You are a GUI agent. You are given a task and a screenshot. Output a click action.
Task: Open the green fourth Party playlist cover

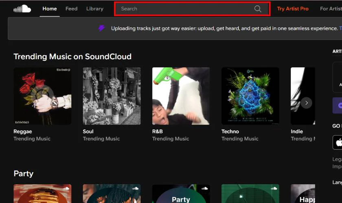coord(250,194)
